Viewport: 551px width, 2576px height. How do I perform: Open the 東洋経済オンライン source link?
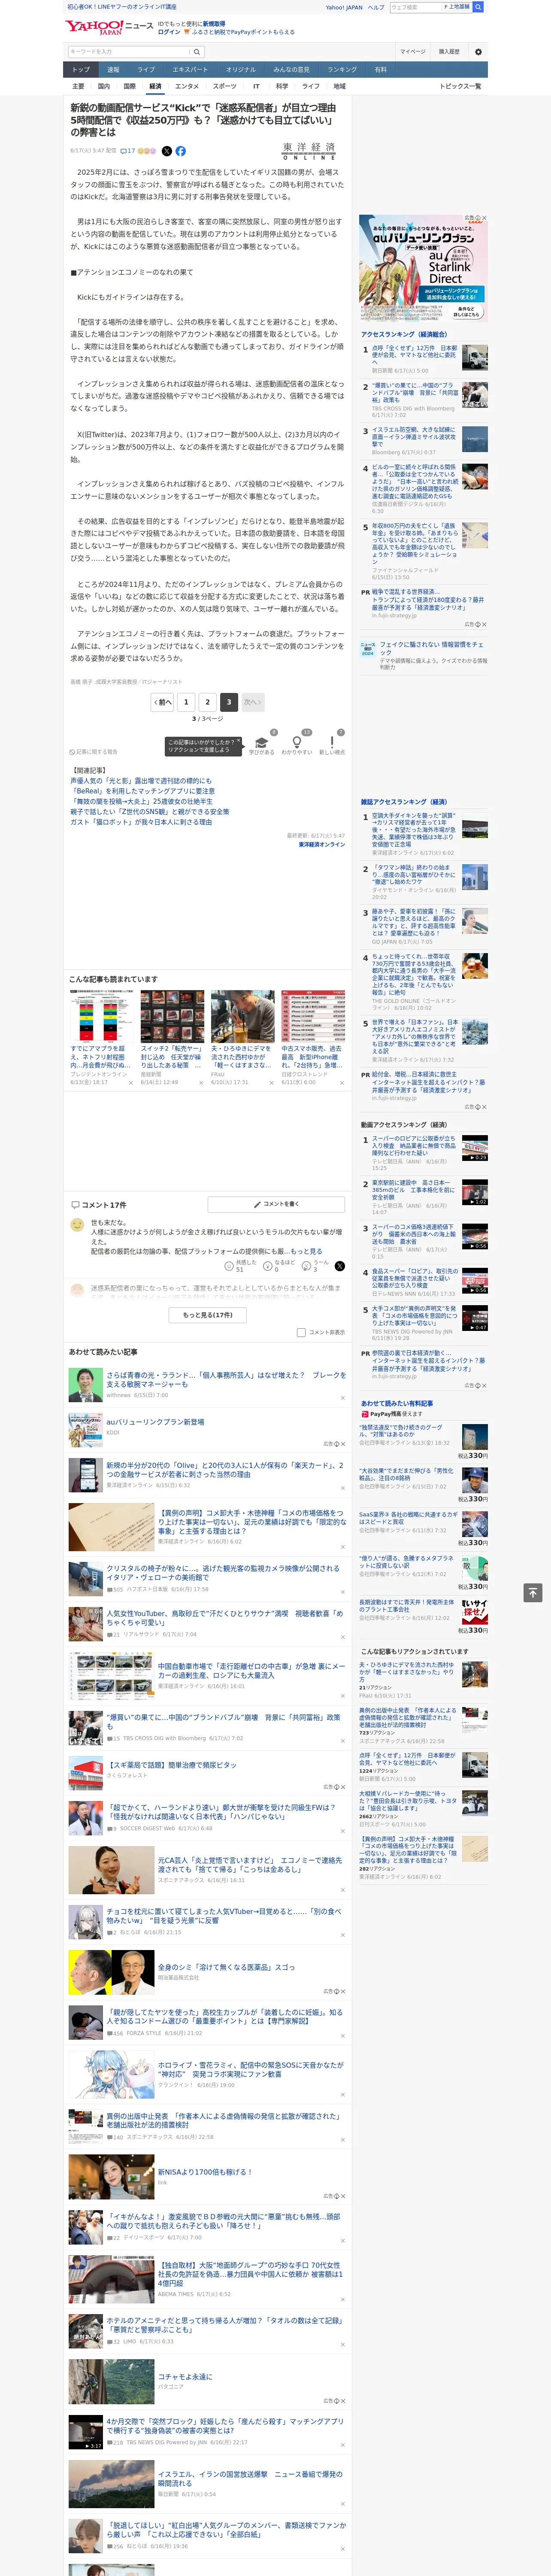tap(321, 845)
